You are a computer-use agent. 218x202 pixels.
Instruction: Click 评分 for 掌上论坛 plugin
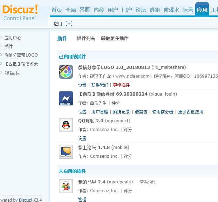[128, 156]
